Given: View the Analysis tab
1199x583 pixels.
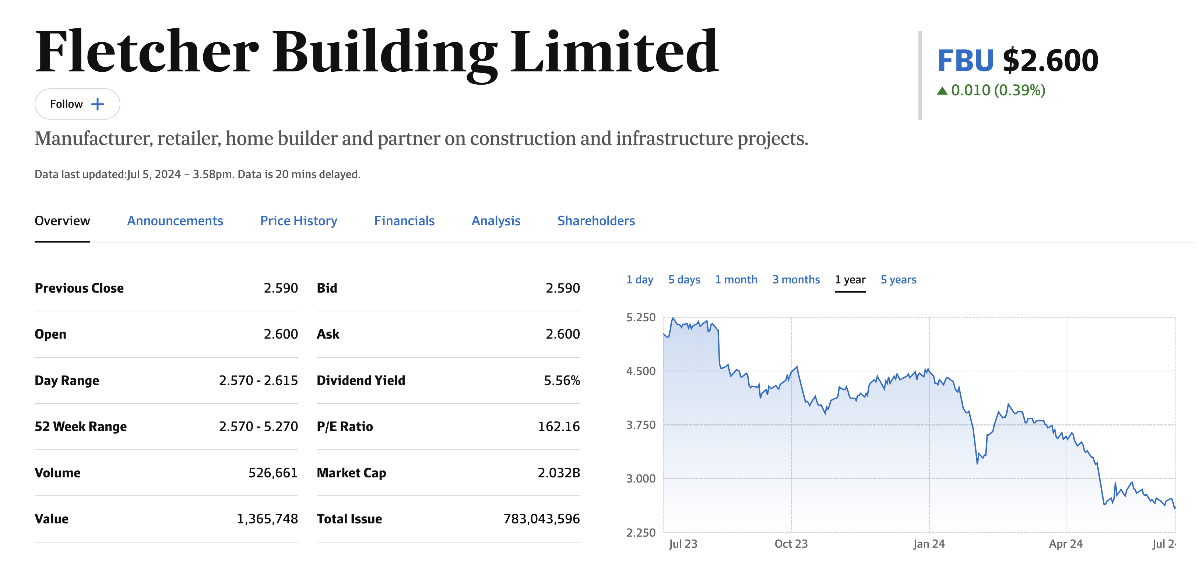Looking at the screenshot, I should (496, 220).
